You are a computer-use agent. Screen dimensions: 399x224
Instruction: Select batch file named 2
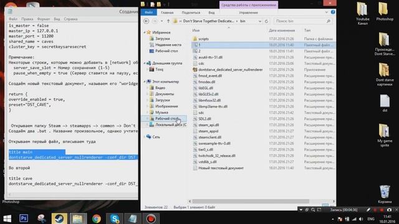point(199,51)
